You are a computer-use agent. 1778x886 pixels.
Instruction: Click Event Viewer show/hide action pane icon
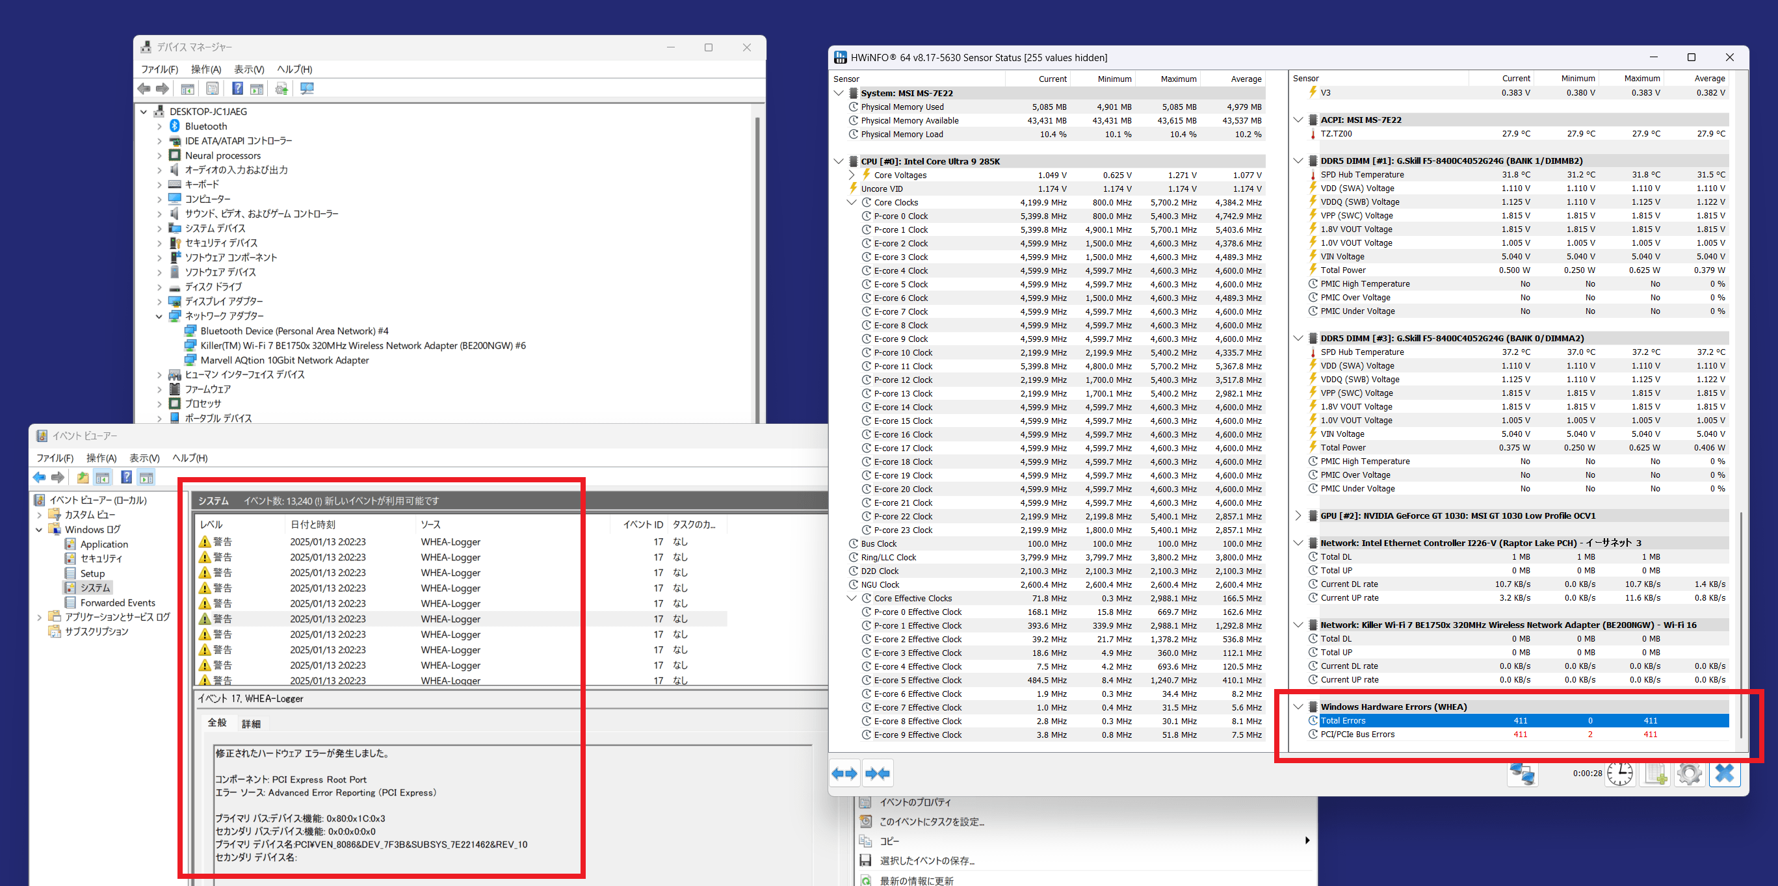[x=146, y=477]
